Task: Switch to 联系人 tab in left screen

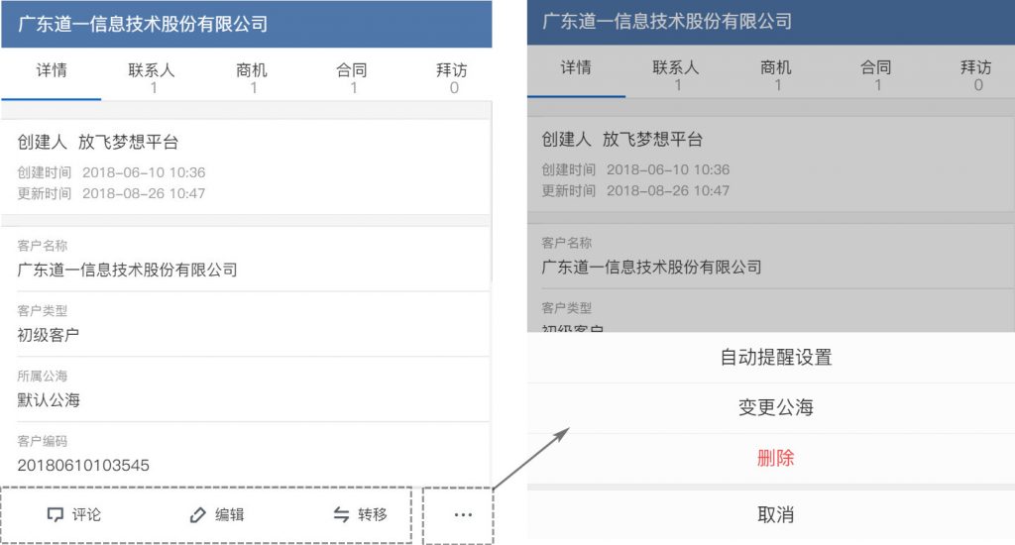Action: (x=152, y=77)
